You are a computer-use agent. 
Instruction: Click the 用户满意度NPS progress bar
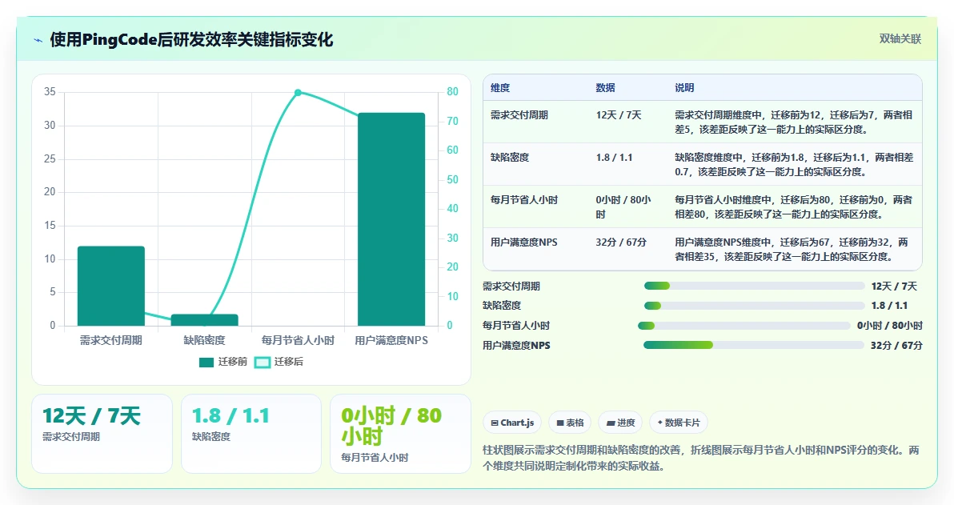(754, 345)
